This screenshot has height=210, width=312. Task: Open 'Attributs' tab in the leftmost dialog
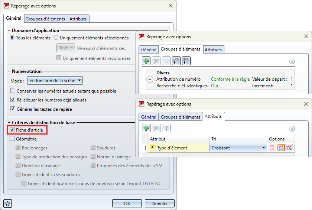click(78, 19)
